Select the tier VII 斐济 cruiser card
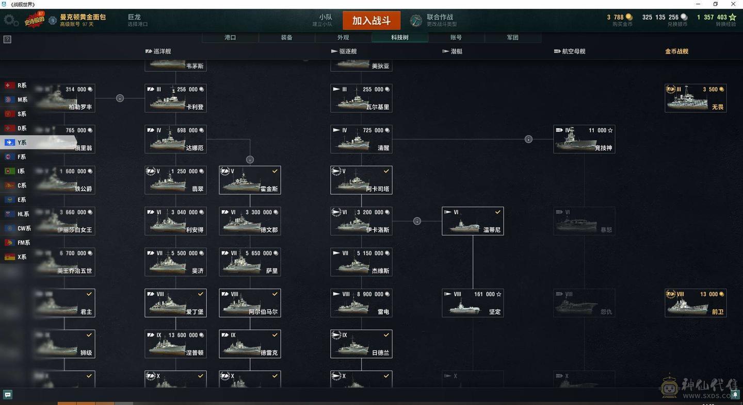Screen dimensions: 743x405 (x=175, y=262)
